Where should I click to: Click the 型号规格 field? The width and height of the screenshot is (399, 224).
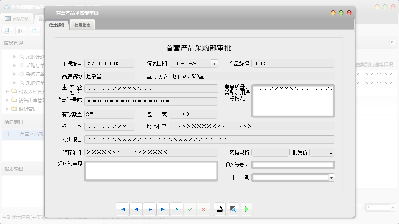coord(252,76)
